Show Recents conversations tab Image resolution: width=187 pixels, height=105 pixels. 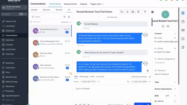(46, 10)
